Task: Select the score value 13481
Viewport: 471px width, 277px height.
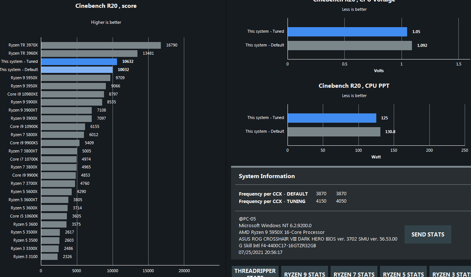Action: coord(148,53)
